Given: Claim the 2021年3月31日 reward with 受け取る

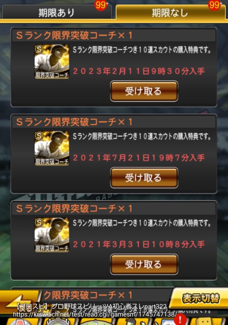Looking at the screenshot, I should pos(144,264).
